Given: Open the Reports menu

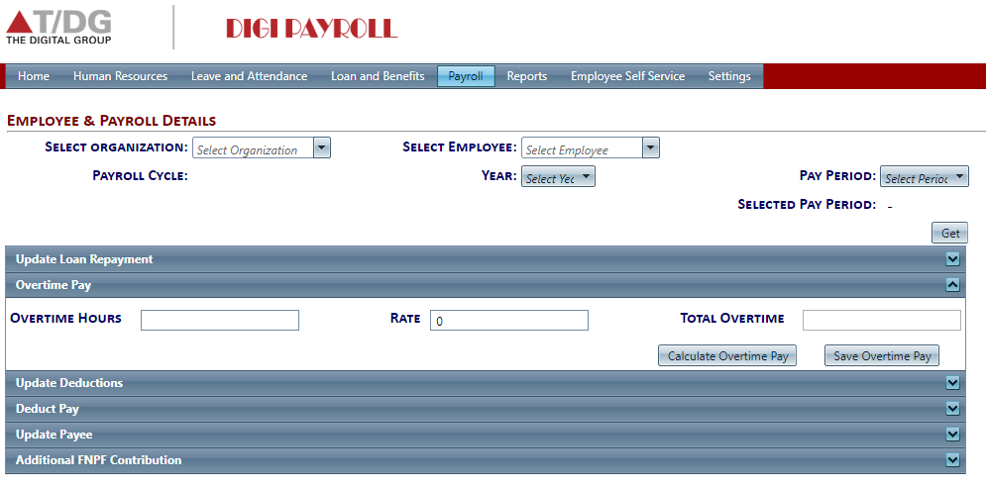Looking at the screenshot, I should (527, 76).
